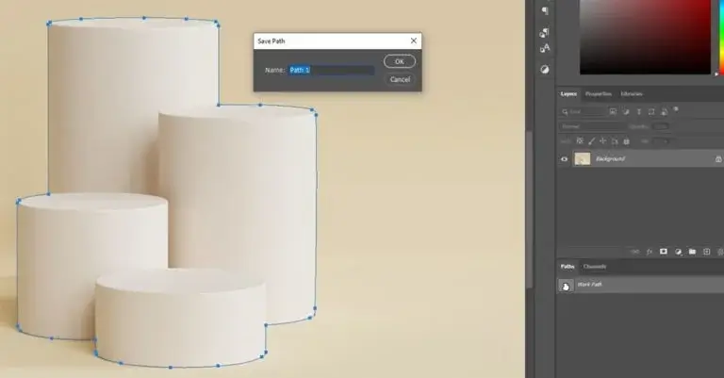Switch to the Layers tab
The width and height of the screenshot is (724, 378).
[568, 93]
